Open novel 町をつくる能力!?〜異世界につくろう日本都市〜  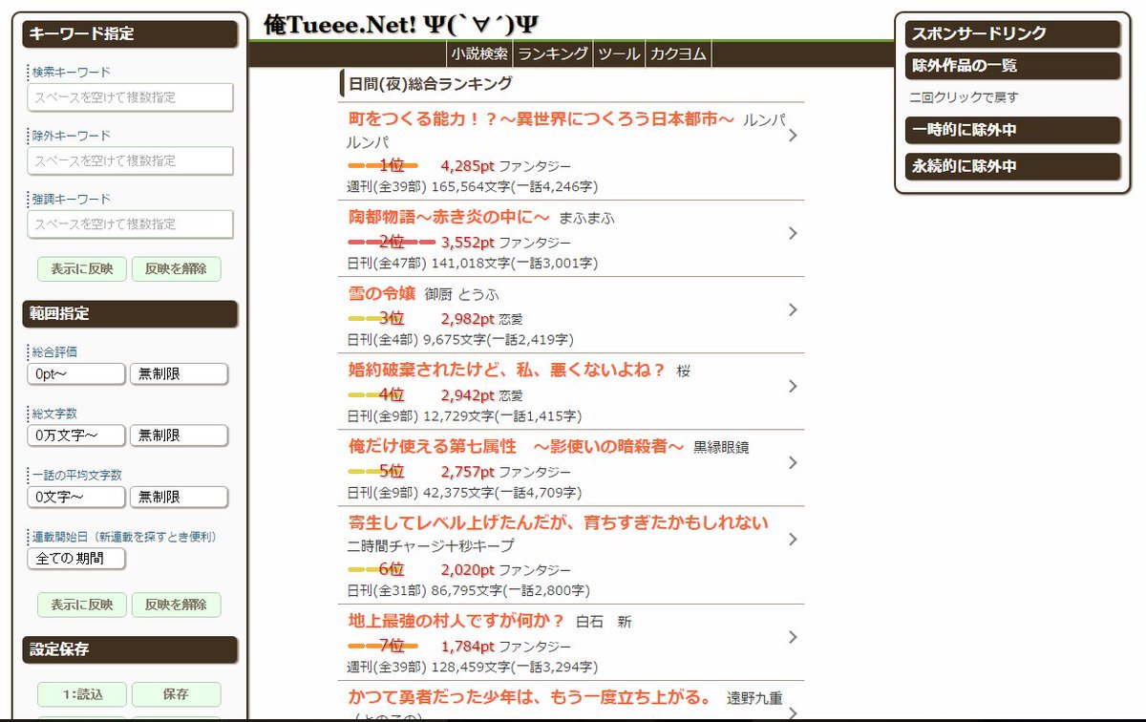tap(541, 118)
